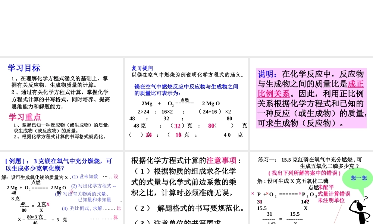The image size is (373, 224).
Task: Open the 复习提问 slide thumbnail
Action: click(x=186, y=104)
